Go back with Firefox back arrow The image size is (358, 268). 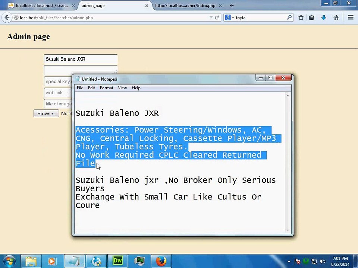point(7,17)
